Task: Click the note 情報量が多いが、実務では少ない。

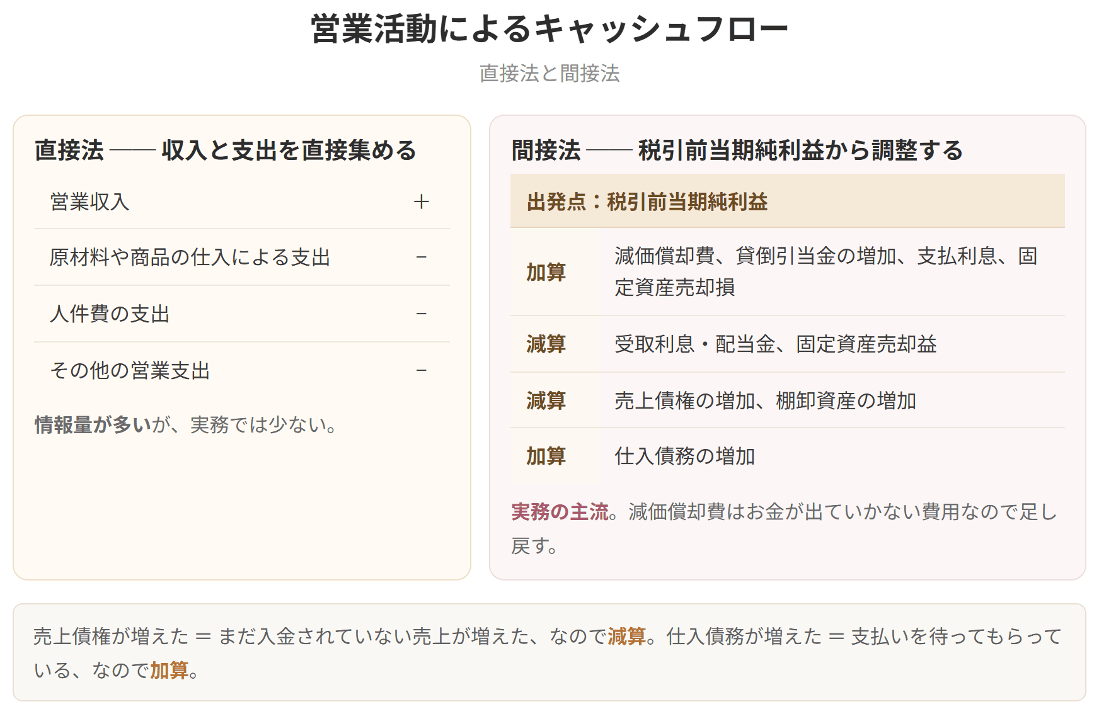Action: pyautogui.click(x=187, y=425)
